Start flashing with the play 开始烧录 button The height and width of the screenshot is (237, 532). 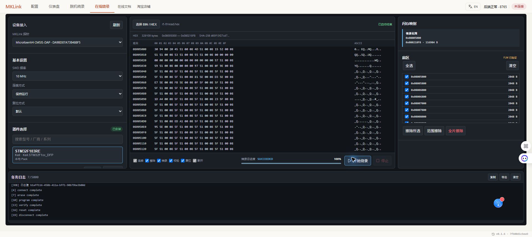click(x=358, y=161)
